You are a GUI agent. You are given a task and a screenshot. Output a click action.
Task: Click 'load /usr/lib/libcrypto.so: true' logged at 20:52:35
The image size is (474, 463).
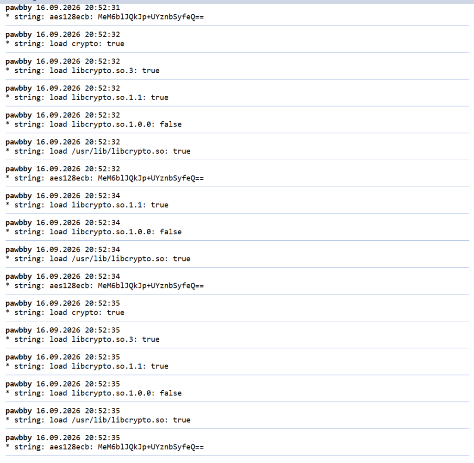[x=98, y=420]
